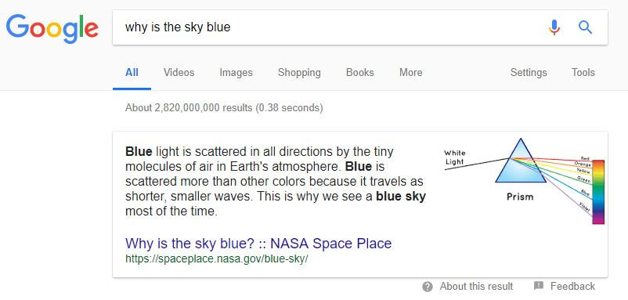Click the blue magnifying glass search icon
This screenshot has height=300, width=628.
click(585, 27)
